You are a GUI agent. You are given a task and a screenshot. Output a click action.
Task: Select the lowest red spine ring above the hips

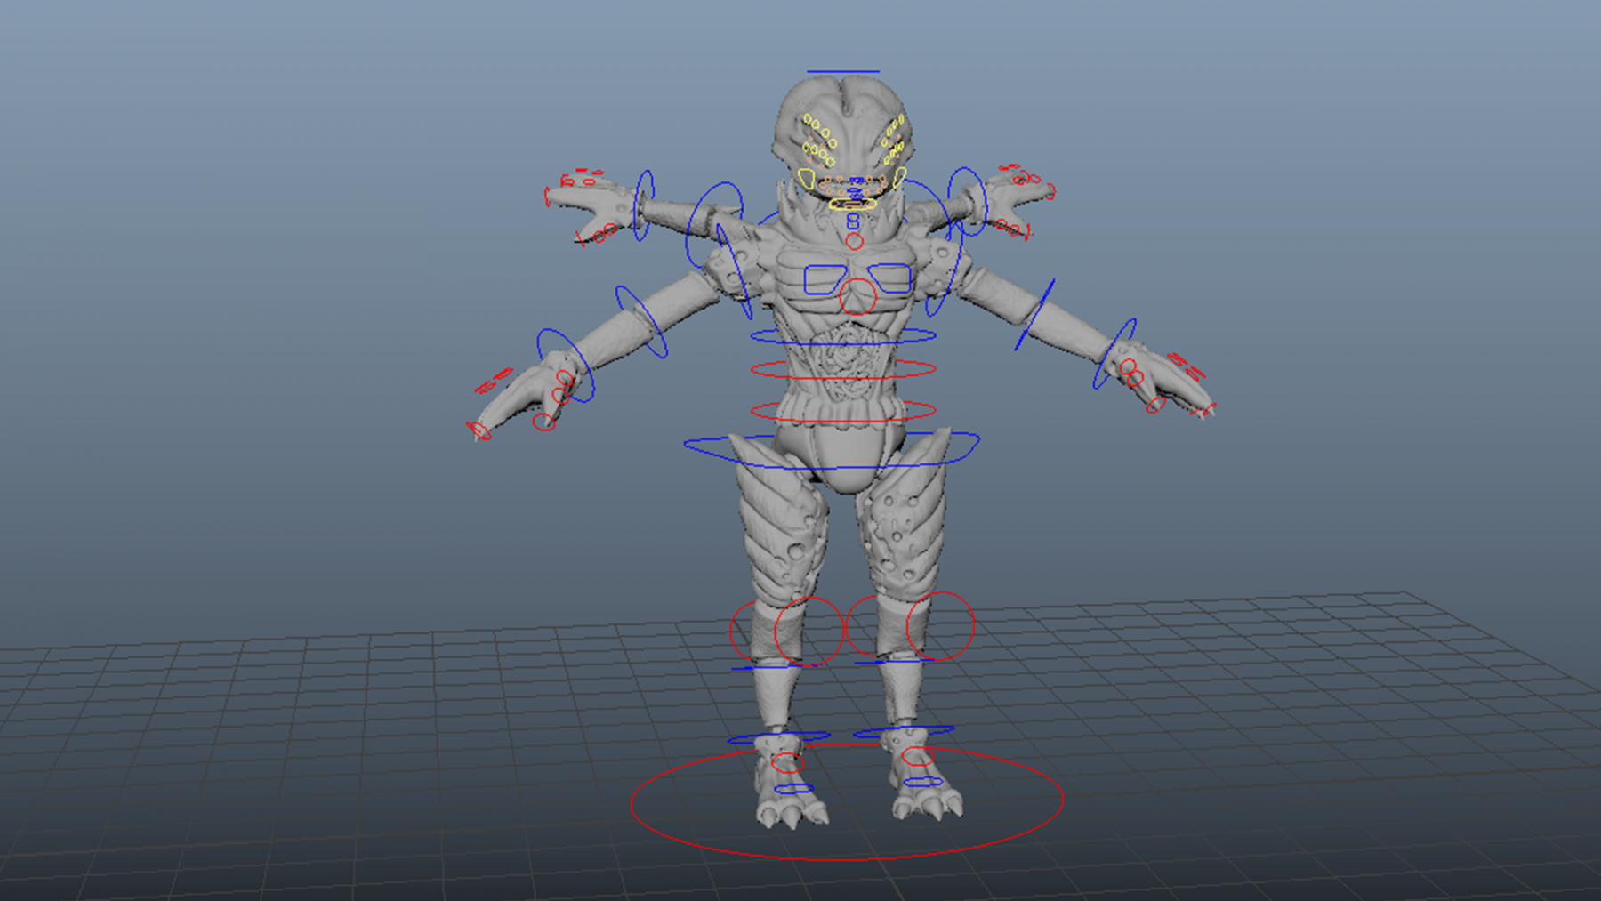(843, 411)
